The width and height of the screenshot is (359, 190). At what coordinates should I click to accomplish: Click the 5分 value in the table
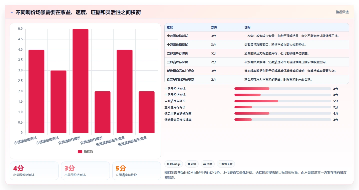tap(213, 53)
